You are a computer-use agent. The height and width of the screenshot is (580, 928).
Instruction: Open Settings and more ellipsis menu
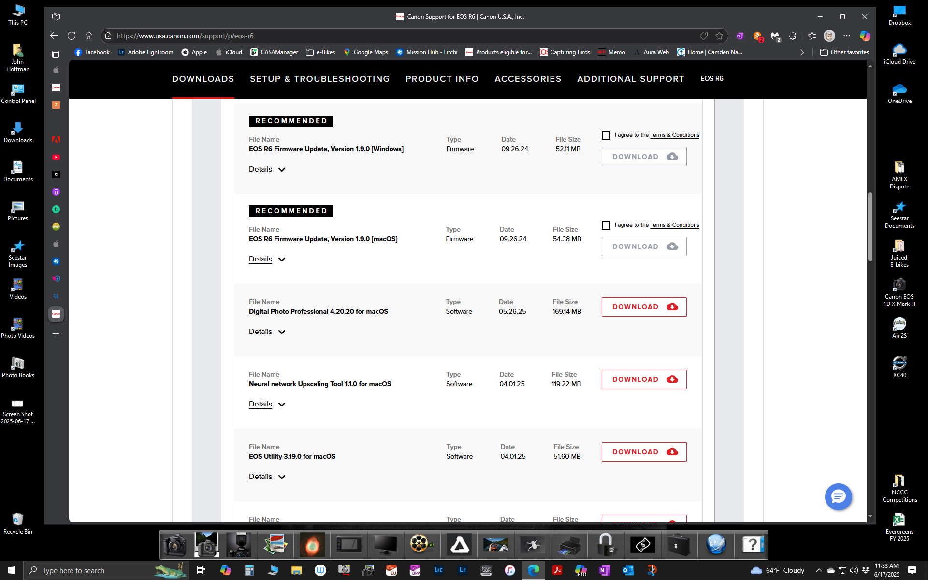pos(847,36)
